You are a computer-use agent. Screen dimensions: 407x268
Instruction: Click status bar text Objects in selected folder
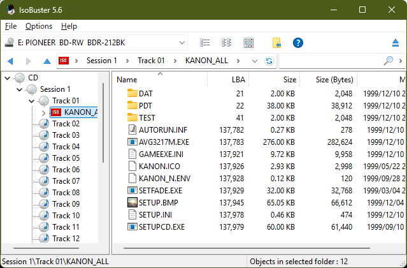[x=299, y=262]
